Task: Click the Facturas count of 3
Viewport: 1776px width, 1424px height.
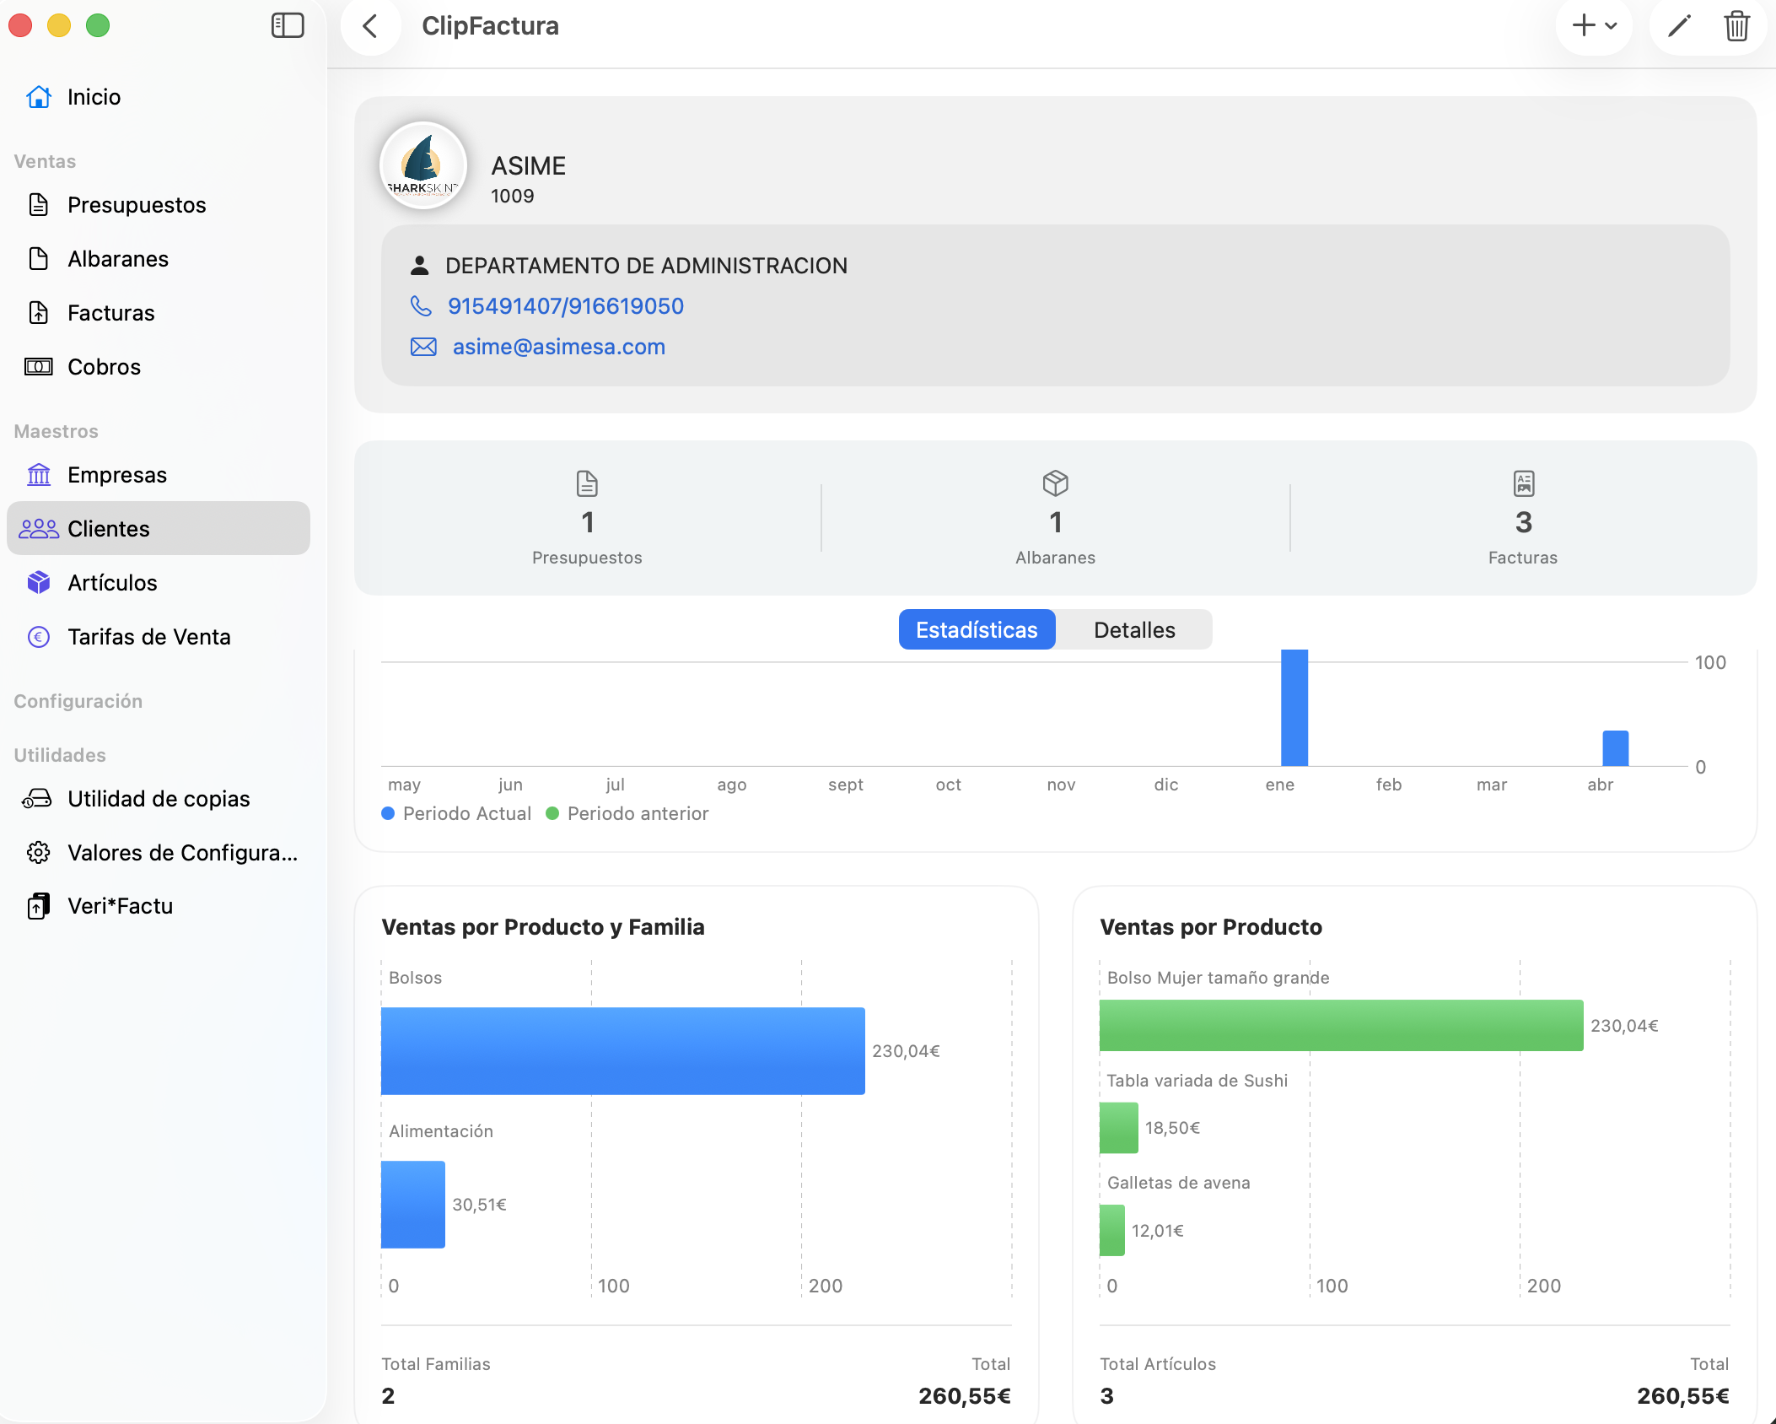Action: pyautogui.click(x=1523, y=522)
